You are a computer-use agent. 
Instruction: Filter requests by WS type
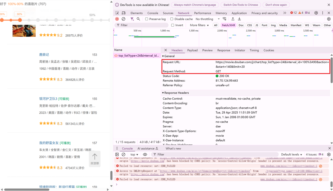[307, 25]
